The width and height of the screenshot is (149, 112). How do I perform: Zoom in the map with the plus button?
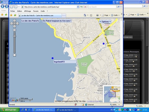point(15,30)
